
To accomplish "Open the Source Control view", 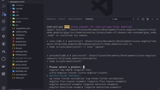I will click(x=4, y=14).
